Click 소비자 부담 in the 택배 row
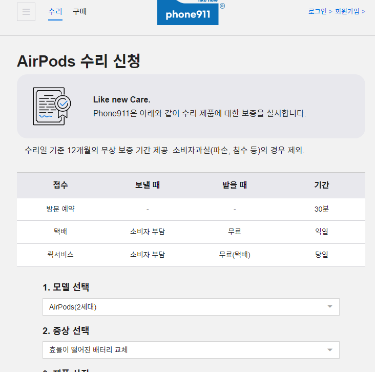Image resolution: width=375 pixels, height=372 pixels. 148,231
